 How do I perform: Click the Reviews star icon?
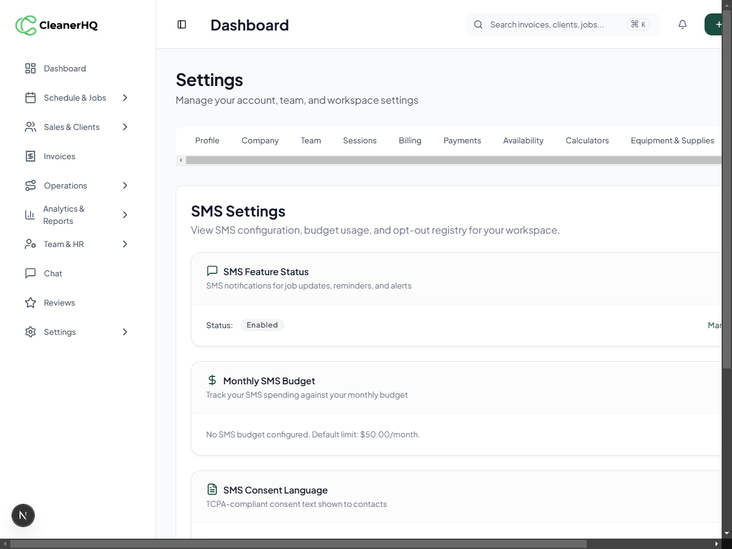pyautogui.click(x=30, y=303)
